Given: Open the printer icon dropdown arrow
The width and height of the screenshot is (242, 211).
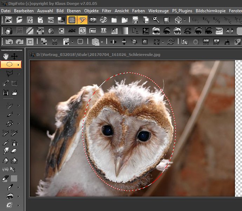Looking at the screenshot, I should tap(184, 20).
